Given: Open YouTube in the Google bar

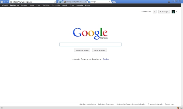Looking at the screenshot, I should tap(46, 5).
